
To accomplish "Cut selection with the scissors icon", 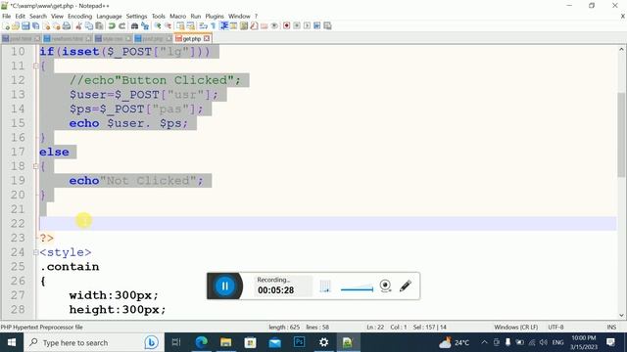I will [x=78, y=26].
